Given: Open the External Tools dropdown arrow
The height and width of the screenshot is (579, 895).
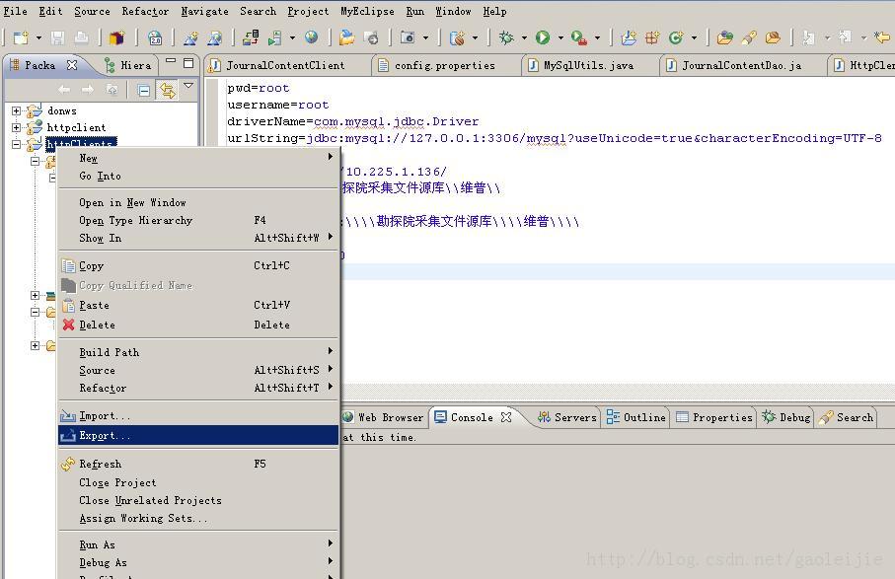Looking at the screenshot, I should click(598, 38).
